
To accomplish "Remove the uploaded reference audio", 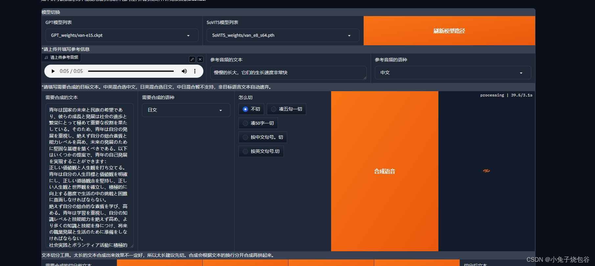I will click(x=200, y=59).
